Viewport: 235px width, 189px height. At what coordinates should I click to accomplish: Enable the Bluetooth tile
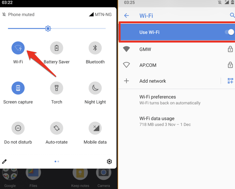click(x=95, y=48)
